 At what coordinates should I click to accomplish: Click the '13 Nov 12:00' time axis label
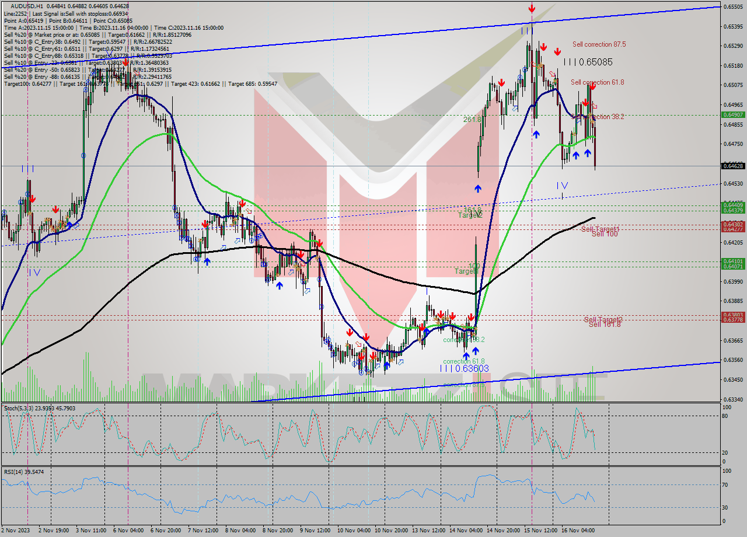click(x=428, y=531)
